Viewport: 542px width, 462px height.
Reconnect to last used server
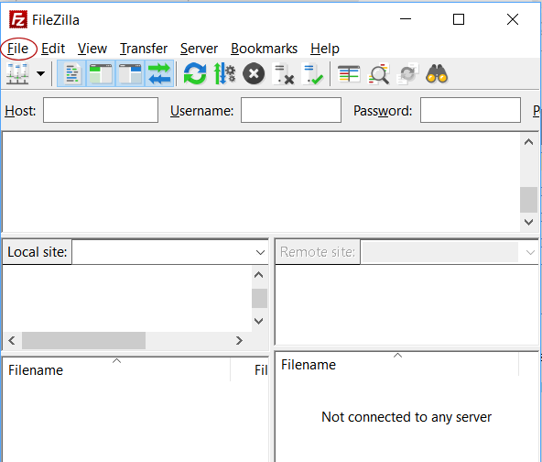[312, 73]
